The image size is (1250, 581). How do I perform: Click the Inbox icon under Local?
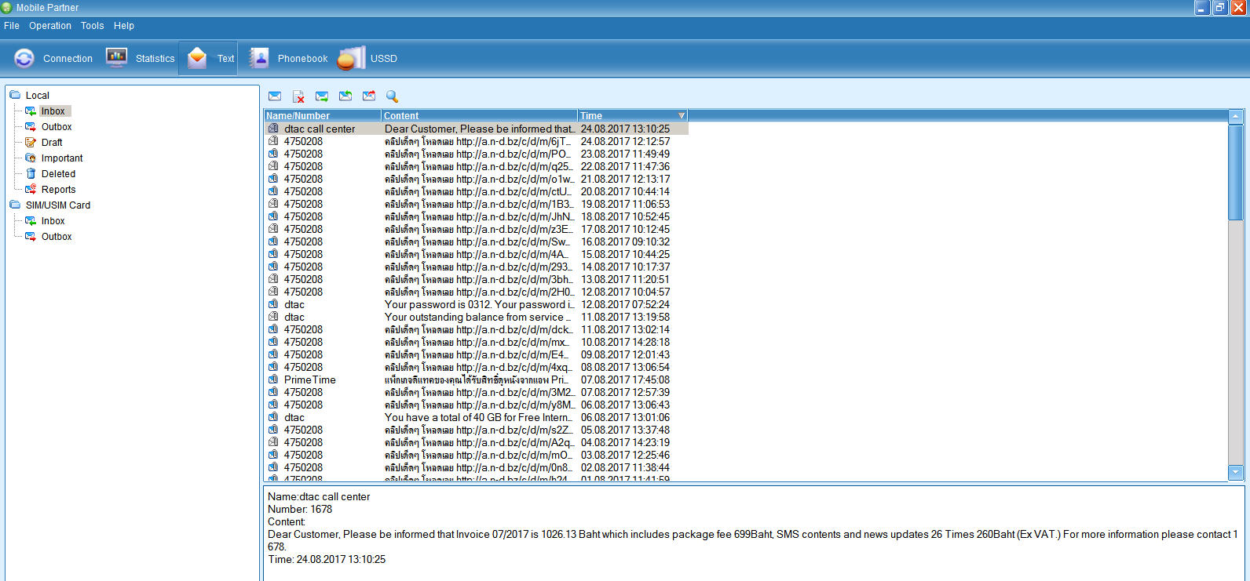[31, 111]
